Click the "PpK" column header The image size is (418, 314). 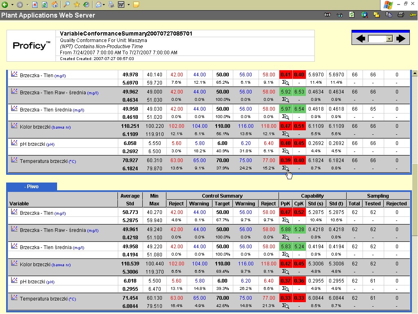[x=285, y=203]
